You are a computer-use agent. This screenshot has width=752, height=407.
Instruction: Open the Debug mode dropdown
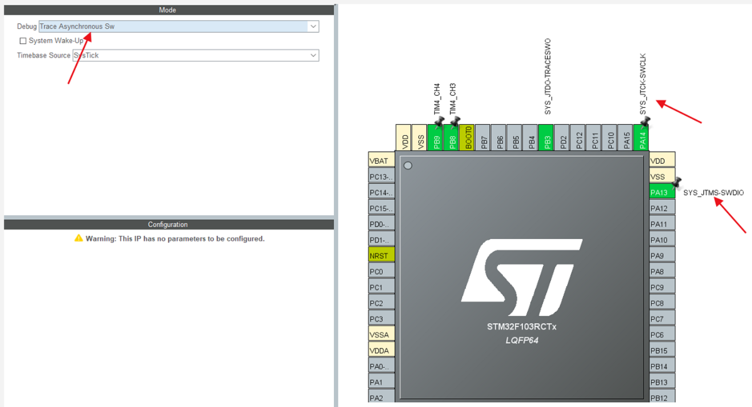coord(314,27)
